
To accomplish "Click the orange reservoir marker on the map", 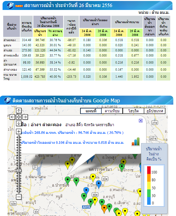I will (x=104, y=209).
